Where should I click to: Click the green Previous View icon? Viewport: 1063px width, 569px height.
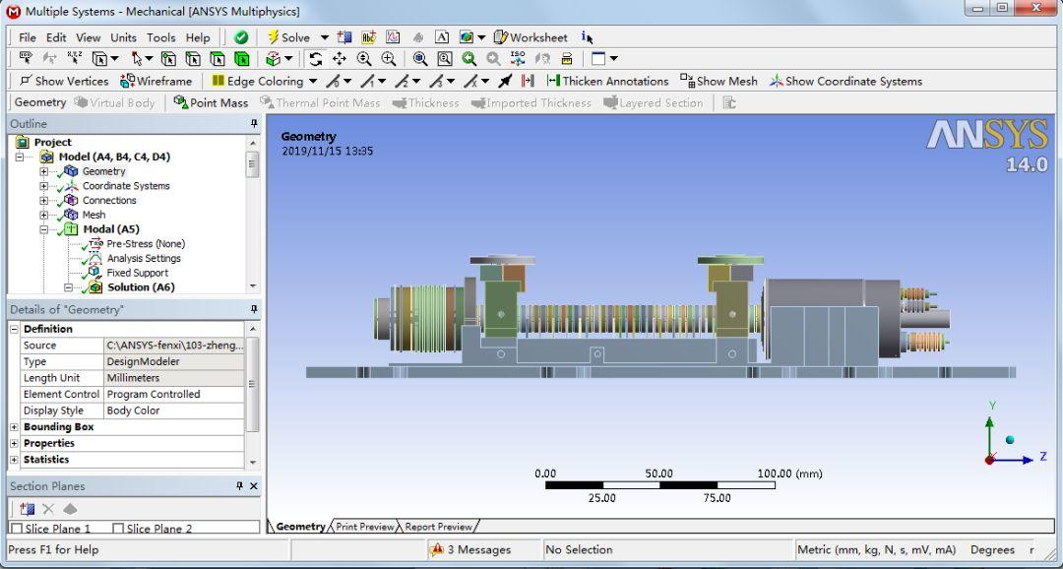pyautogui.click(x=469, y=58)
